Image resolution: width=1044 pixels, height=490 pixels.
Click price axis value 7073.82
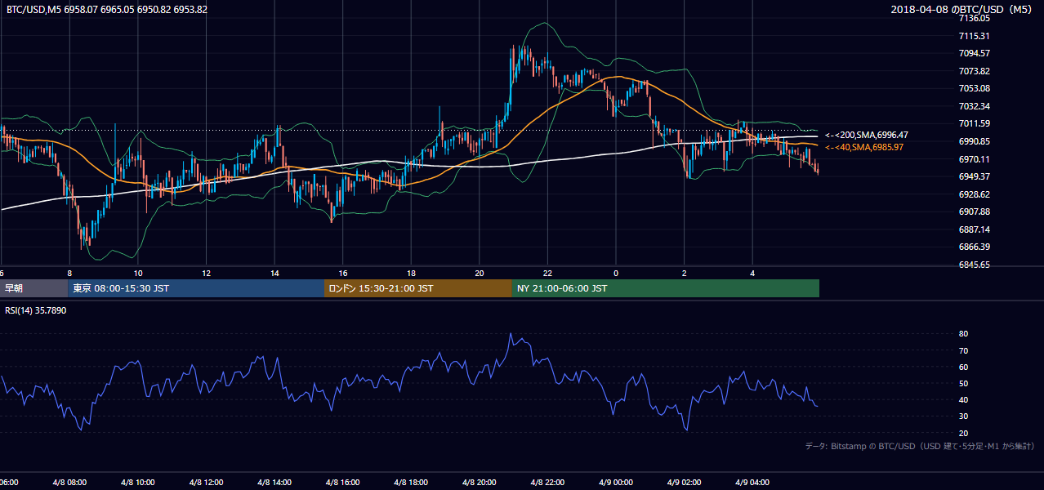(975, 71)
